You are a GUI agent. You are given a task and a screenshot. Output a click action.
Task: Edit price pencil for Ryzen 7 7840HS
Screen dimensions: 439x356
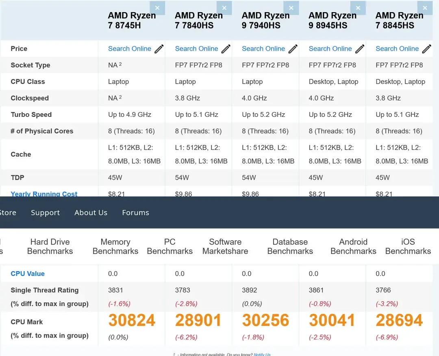coord(226,49)
